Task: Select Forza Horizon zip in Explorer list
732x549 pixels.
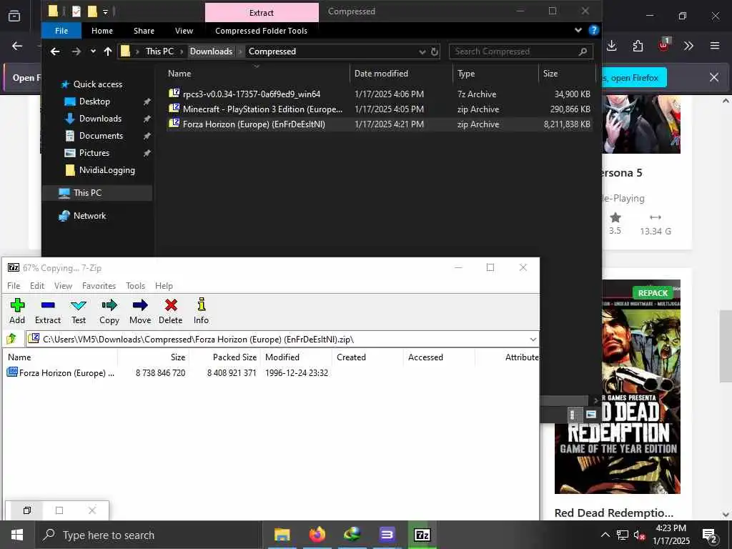Action: pos(380,124)
